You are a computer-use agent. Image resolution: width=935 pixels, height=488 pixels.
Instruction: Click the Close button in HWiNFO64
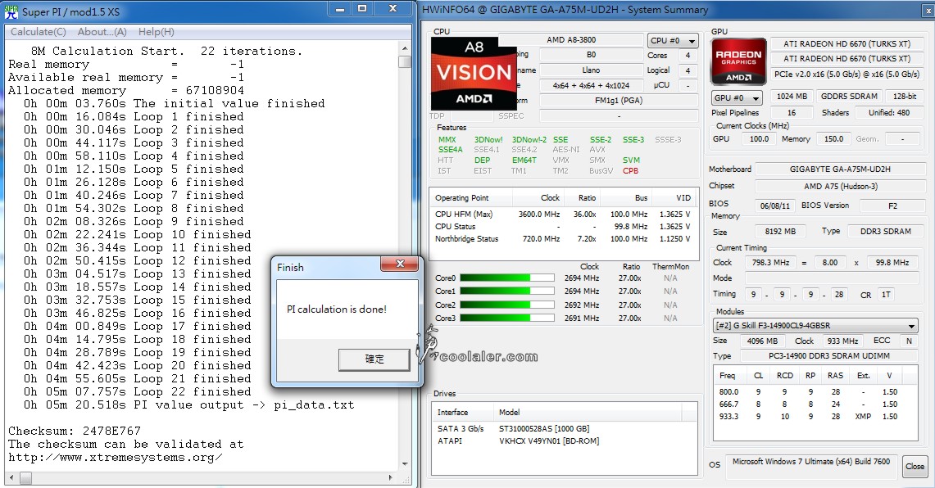click(x=915, y=466)
